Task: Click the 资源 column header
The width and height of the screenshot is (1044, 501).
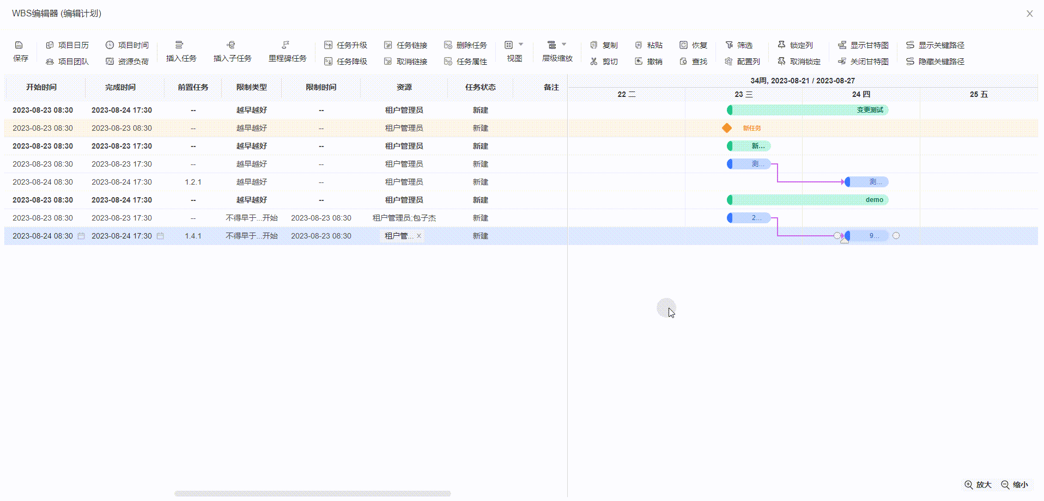Action: 404,87
